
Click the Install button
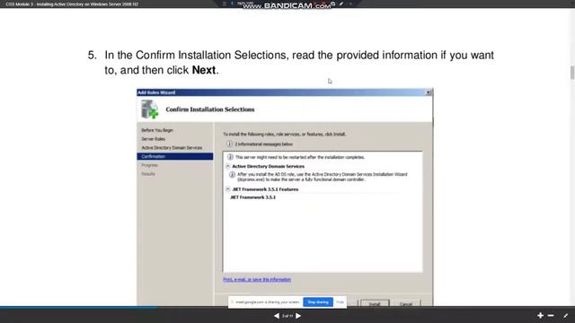coord(375,303)
